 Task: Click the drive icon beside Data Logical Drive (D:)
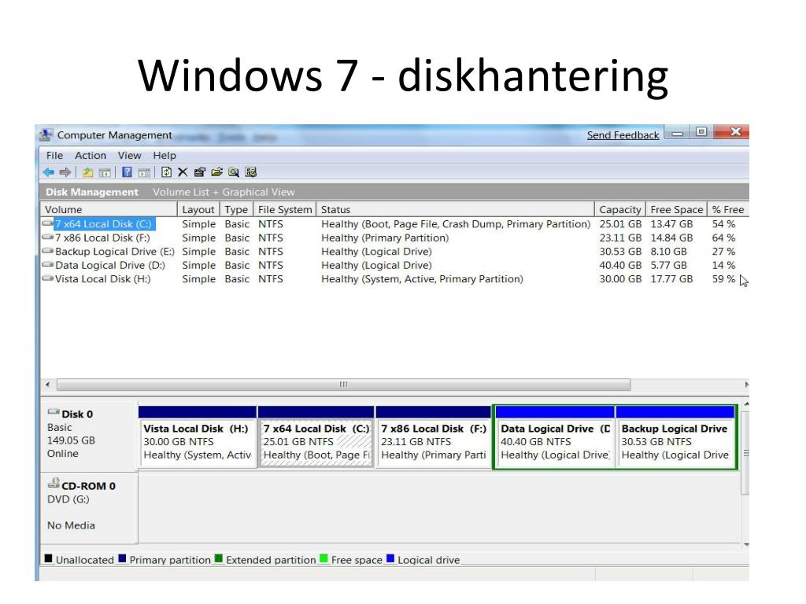point(48,265)
